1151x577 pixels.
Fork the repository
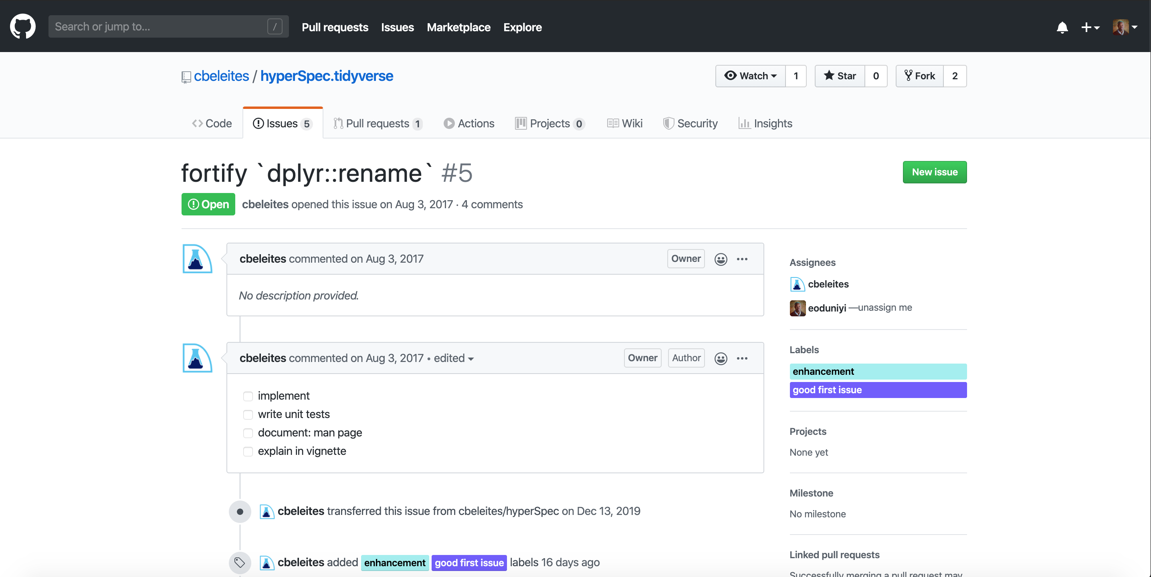pos(919,76)
